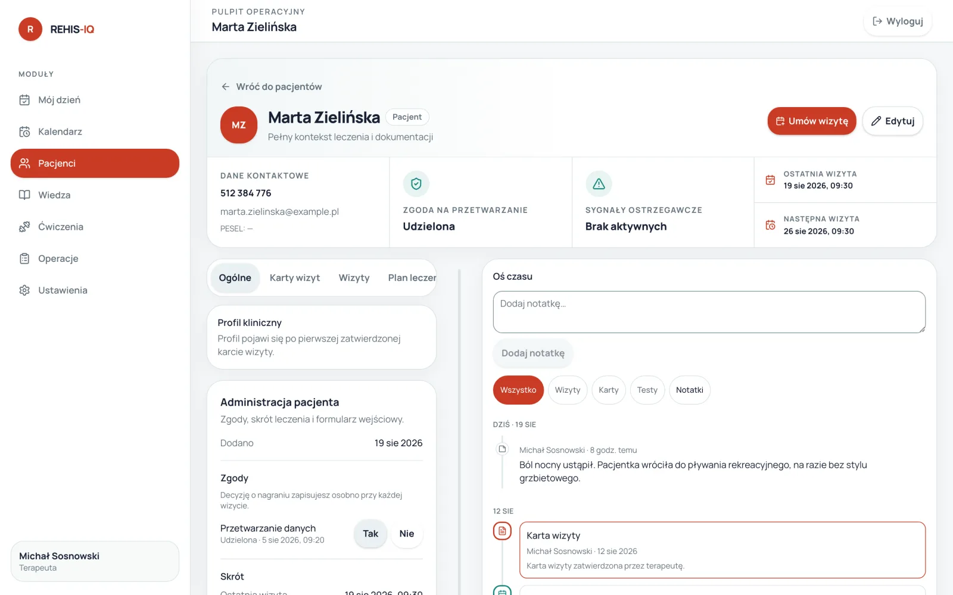Click the email marta.zielinska@example.pl

click(279, 212)
